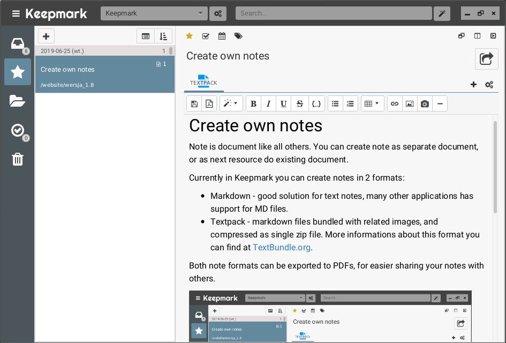Click the 'Create own notes' heading in editor
This screenshot has height=343, width=506.
255,125
